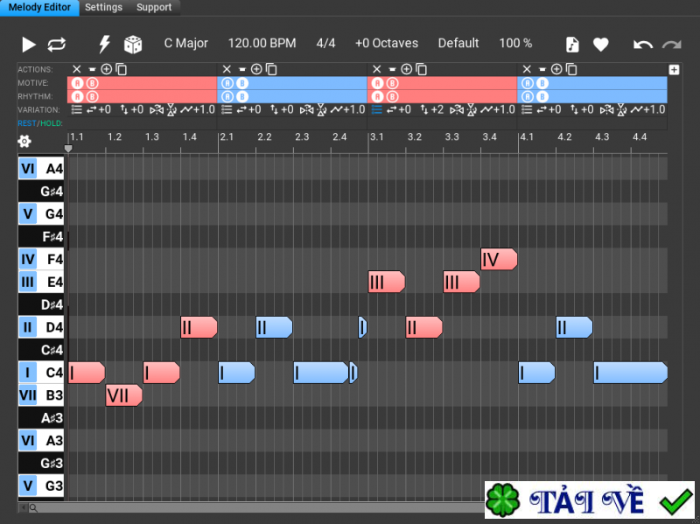Image resolution: width=700 pixels, height=524 pixels.
Task: Toggle vertical mirror variation for bar 4
Action: coord(621,110)
